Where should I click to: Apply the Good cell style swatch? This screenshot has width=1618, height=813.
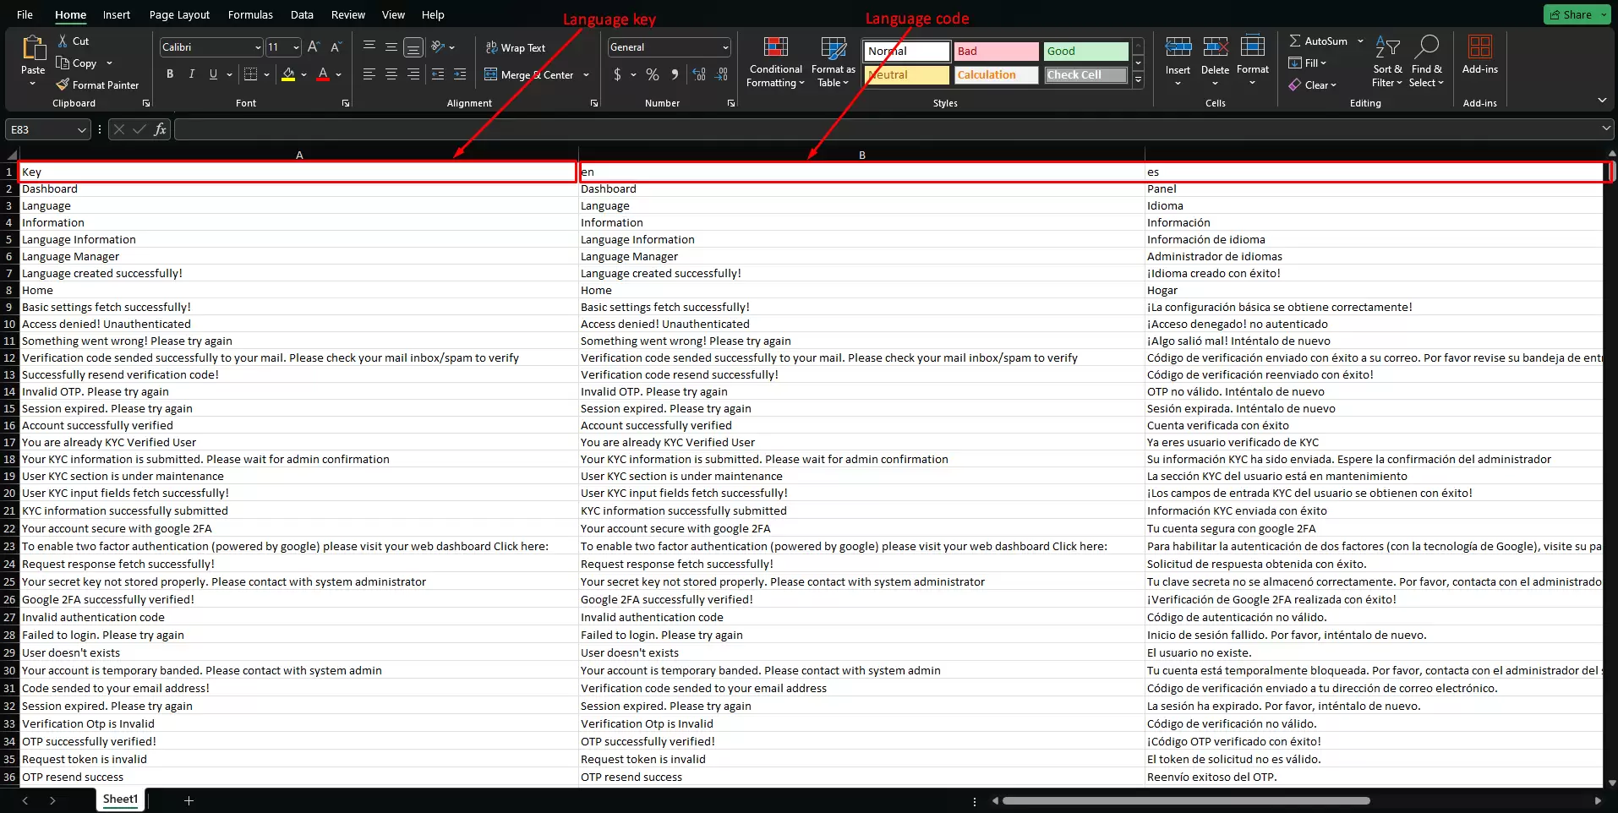(1085, 51)
